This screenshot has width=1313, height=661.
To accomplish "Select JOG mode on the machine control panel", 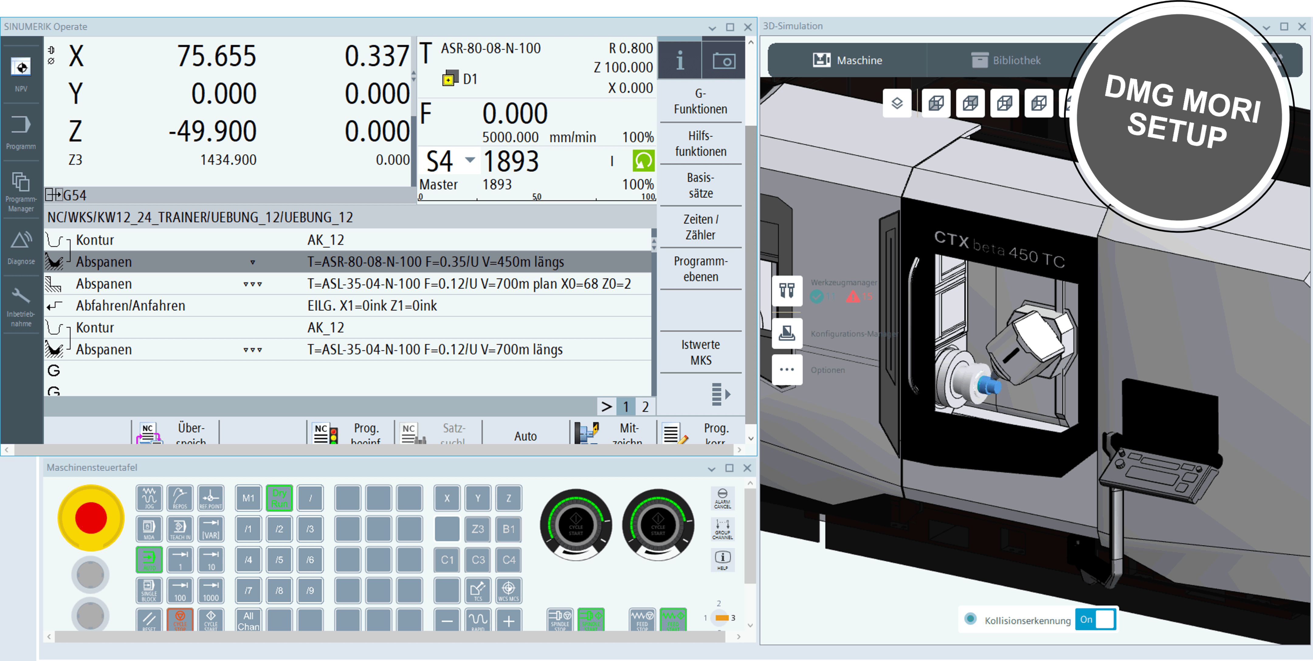I will [149, 498].
